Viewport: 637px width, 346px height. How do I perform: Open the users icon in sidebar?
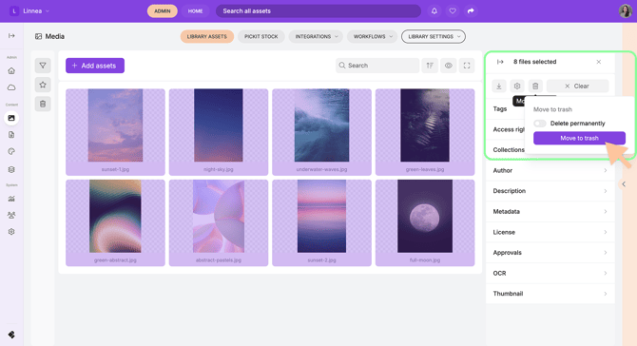click(x=11, y=215)
